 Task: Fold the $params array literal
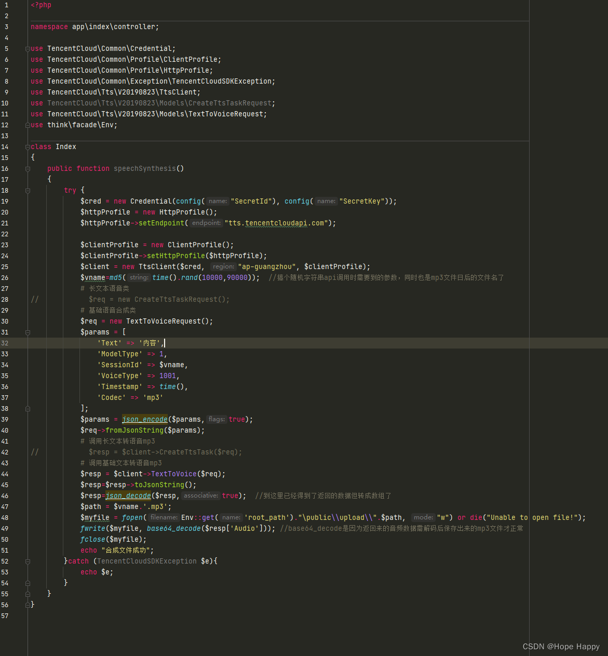[28, 332]
